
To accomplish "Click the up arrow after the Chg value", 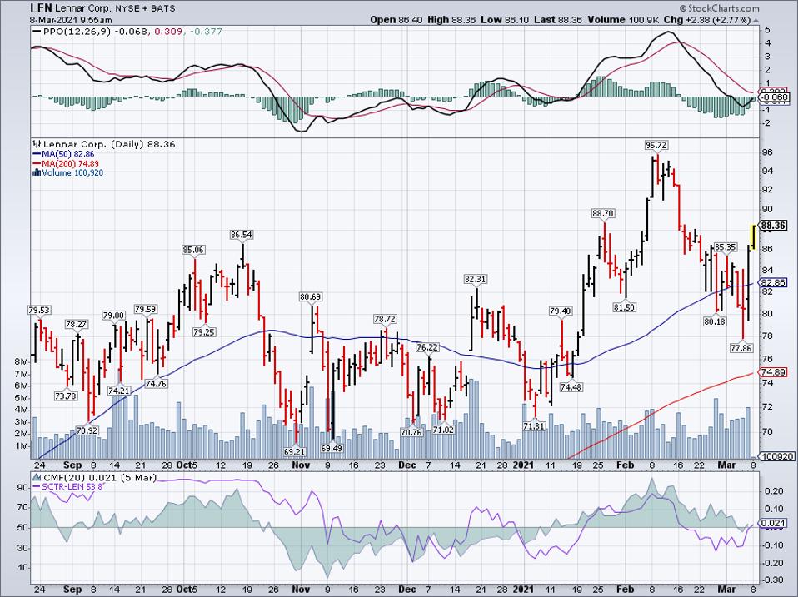I will pyautogui.click(x=755, y=20).
